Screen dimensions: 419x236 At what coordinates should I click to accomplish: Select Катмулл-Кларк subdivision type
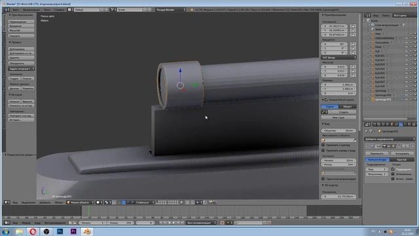(377, 160)
